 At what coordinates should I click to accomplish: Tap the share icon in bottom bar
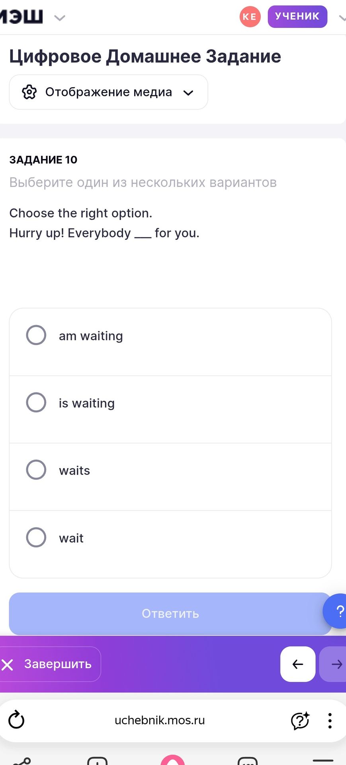coord(22,761)
